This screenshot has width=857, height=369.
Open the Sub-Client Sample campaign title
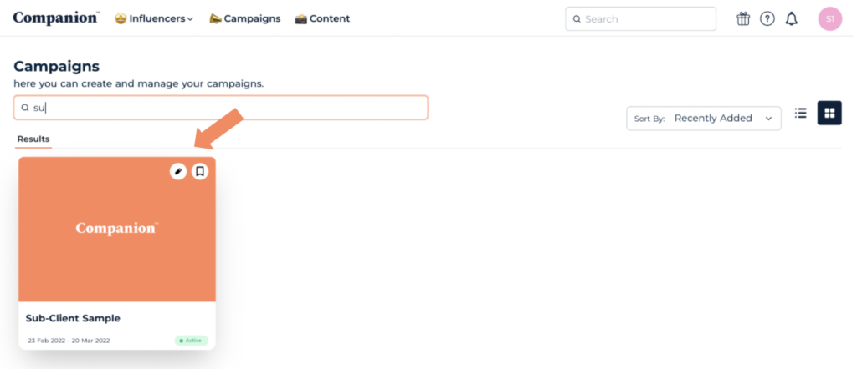pyautogui.click(x=74, y=318)
